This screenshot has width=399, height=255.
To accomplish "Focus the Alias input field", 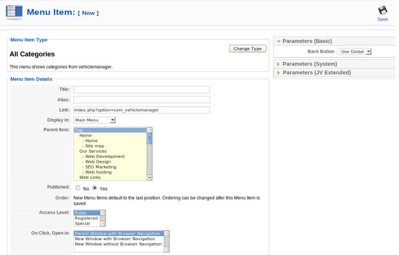I will click(x=141, y=99).
